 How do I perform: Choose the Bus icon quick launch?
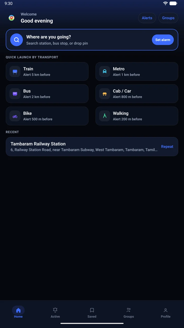click(15, 94)
